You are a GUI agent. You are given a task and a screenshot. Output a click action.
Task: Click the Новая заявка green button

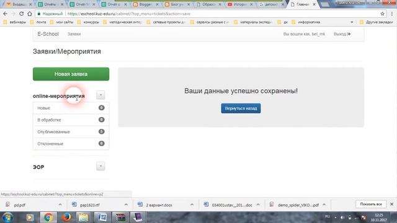(71, 74)
